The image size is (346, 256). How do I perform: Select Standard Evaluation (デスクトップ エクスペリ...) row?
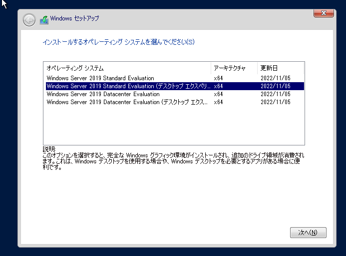[x=175, y=86]
